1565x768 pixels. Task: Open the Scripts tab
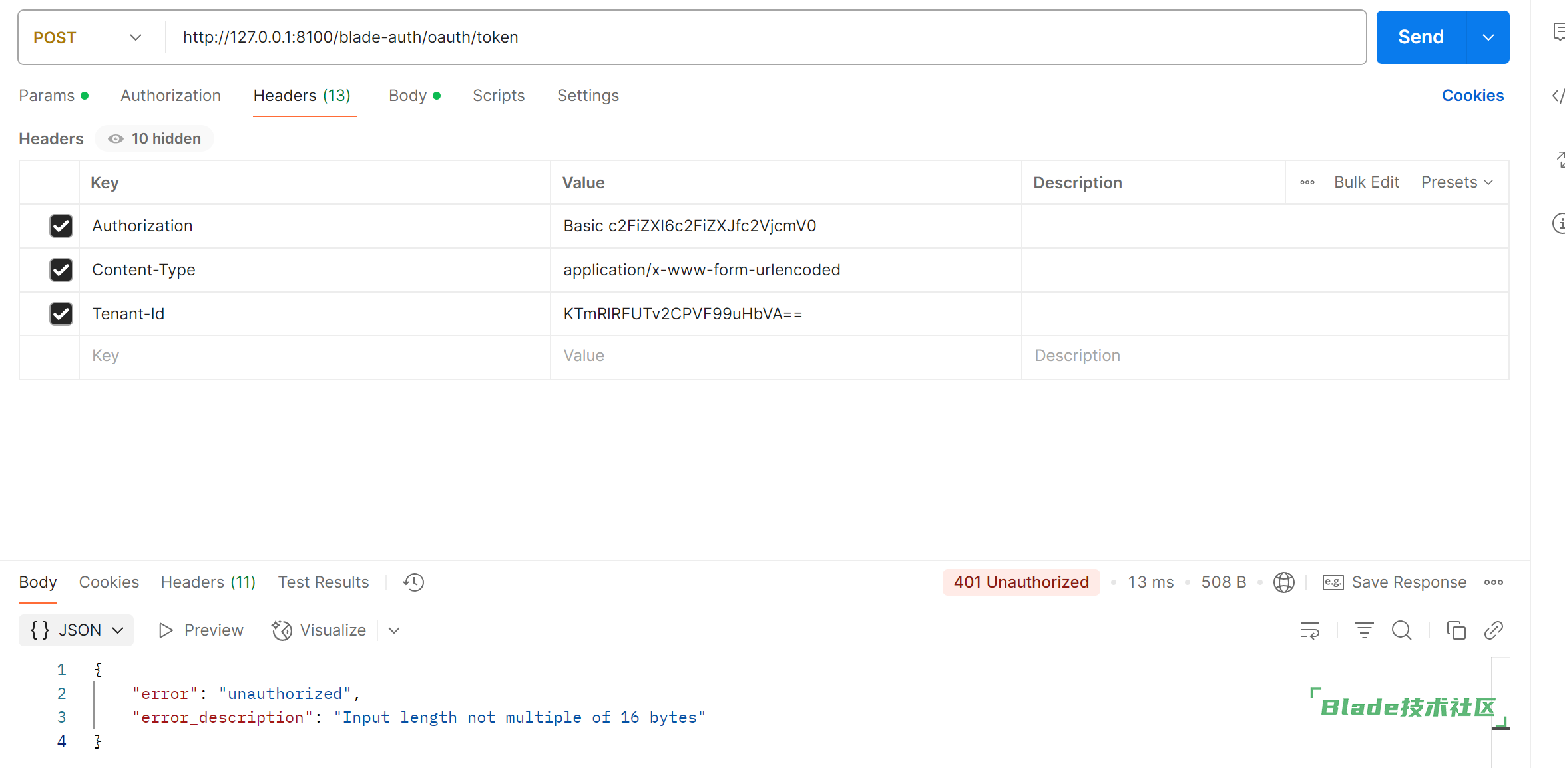[x=499, y=96]
